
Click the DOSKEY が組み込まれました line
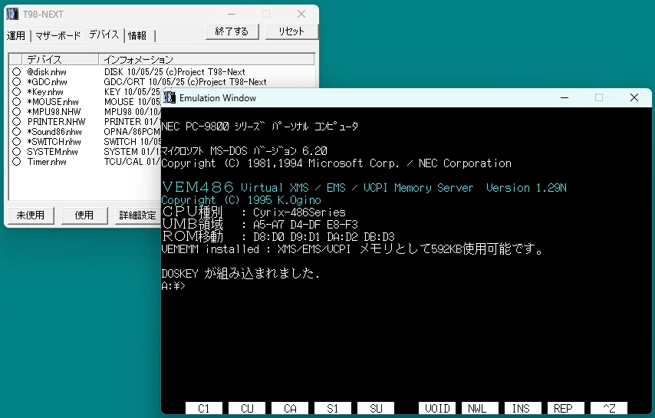pyautogui.click(x=240, y=274)
